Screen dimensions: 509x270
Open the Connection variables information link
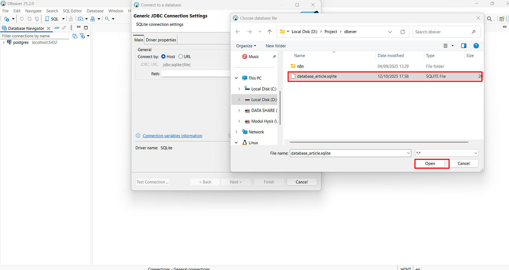pyautogui.click(x=172, y=136)
